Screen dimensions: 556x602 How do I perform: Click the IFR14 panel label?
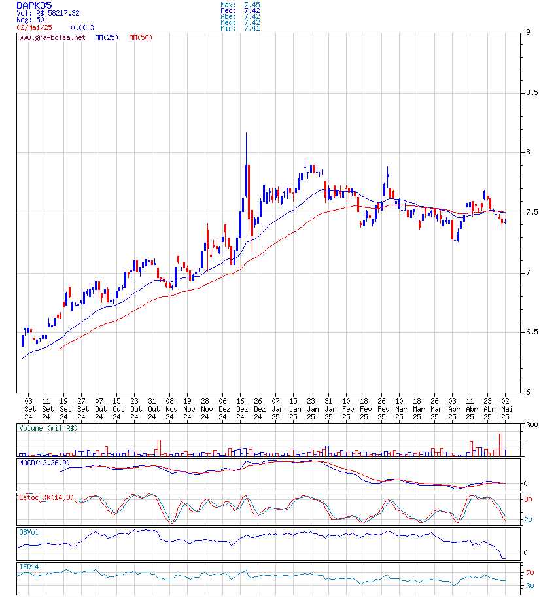click(29, 567)
